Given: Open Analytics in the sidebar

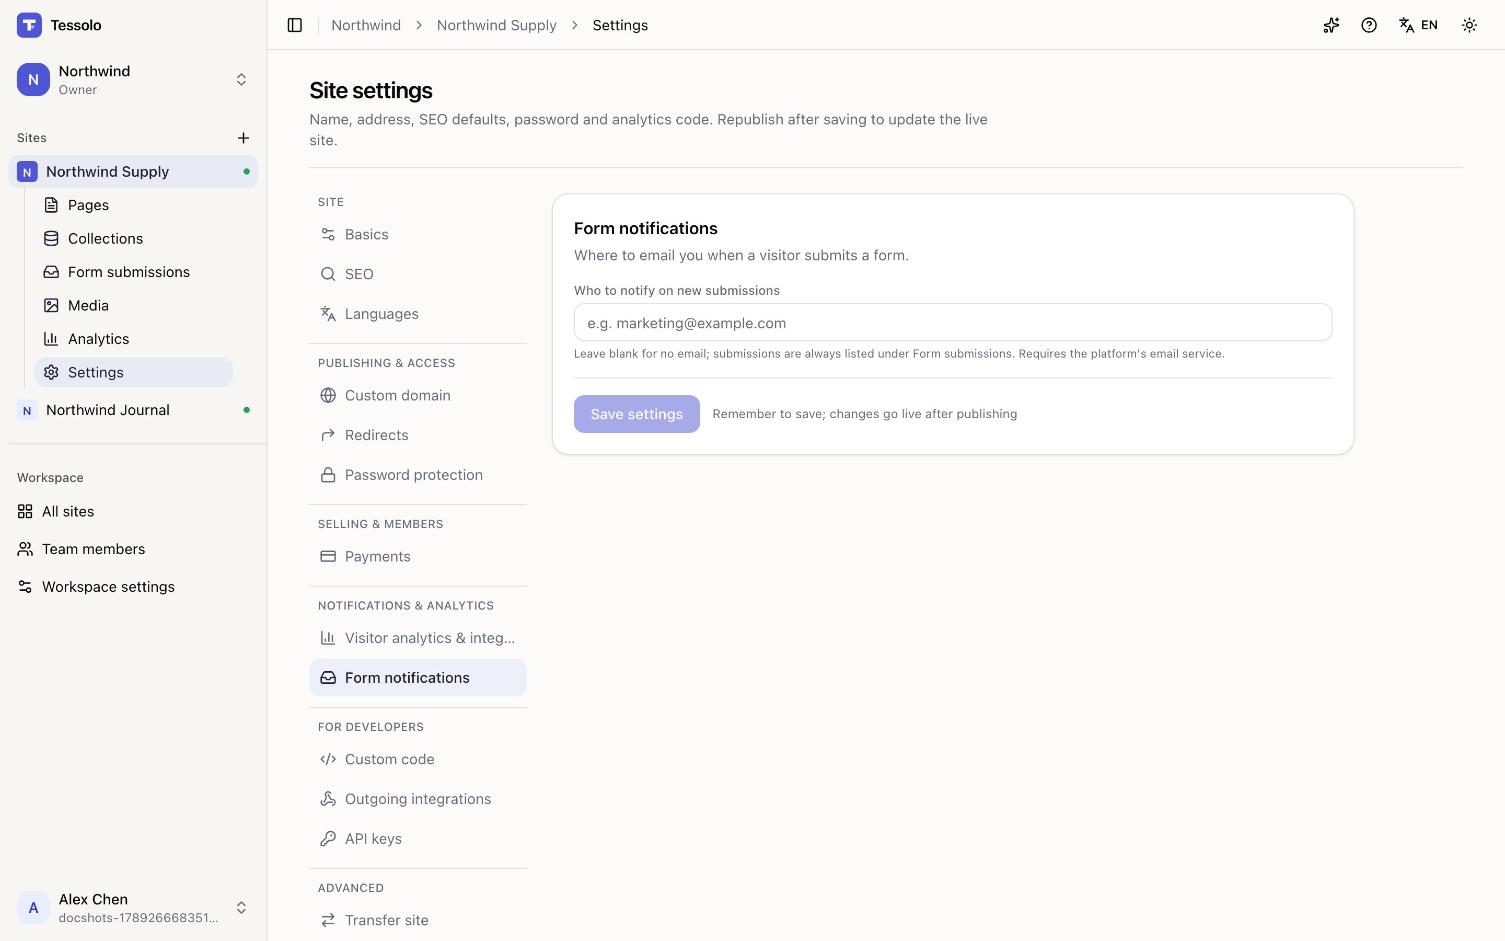Looking at the screenshot, I should pyautogui.click(x=134, y=339).
